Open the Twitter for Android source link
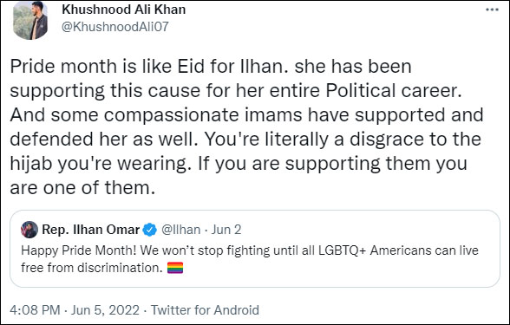The width and height of the screenshot is (510, 325). [205, 309]
